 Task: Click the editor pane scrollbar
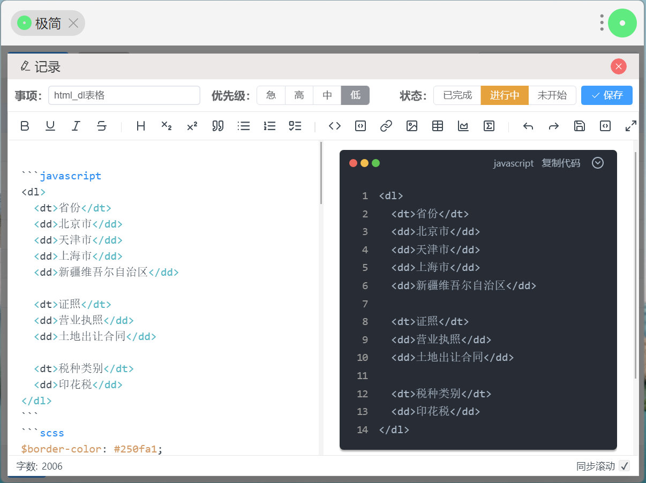(x=321, y=172)
